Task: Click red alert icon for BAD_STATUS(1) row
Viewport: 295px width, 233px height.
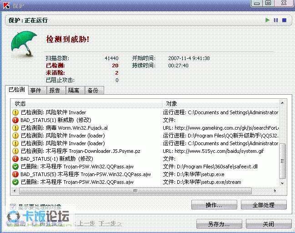Action: [x=15, y=120]
